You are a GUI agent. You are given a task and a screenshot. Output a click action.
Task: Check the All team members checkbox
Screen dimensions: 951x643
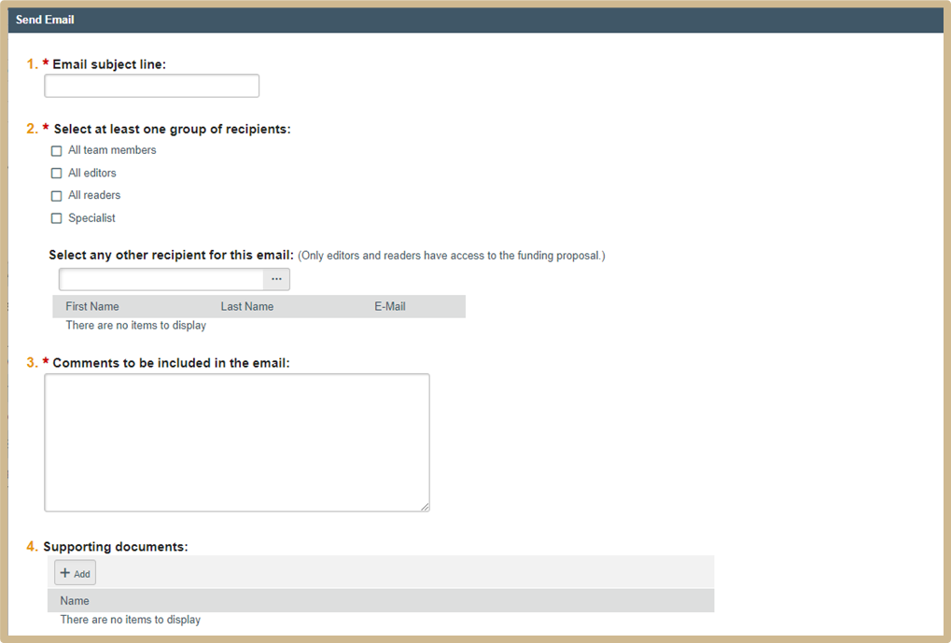click(x=56, y=150)
